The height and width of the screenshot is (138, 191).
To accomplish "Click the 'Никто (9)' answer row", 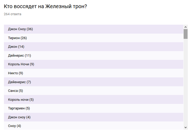I will 94,73.
